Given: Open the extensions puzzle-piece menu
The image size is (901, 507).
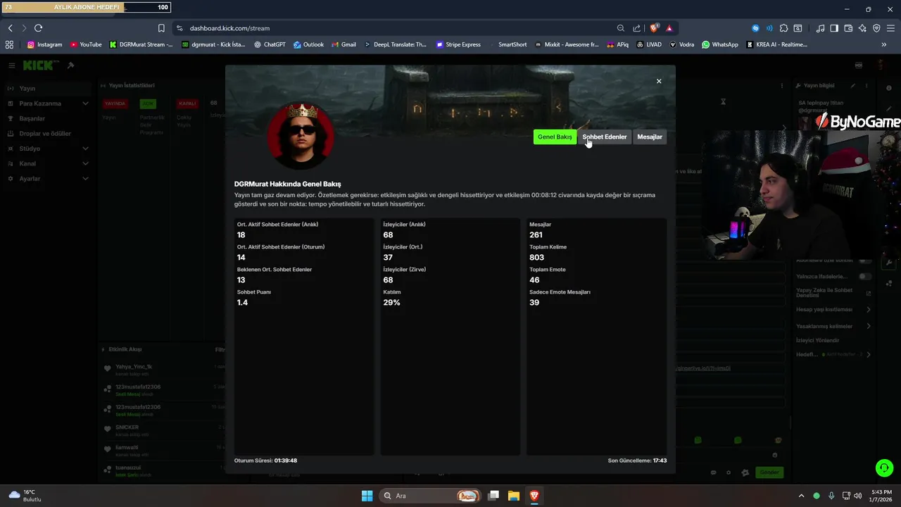Looking at the screenshot, I should pyautogui.click(x=783, y=28).
